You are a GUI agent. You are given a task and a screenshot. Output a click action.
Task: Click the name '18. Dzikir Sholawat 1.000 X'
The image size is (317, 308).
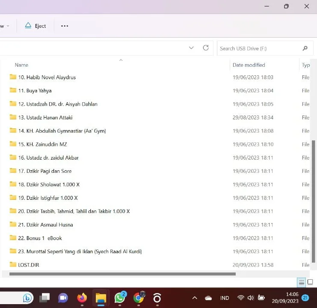click(49, 184)
